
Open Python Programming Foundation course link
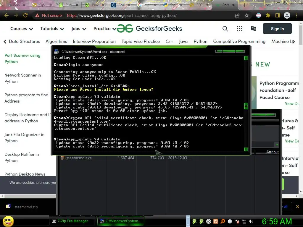(279, 90)
